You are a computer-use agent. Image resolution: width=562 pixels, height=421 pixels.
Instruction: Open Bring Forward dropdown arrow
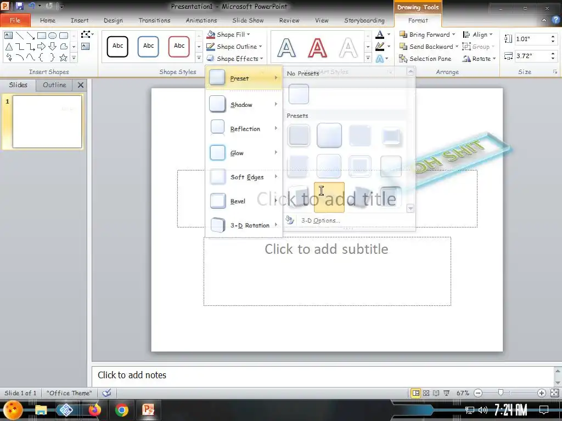pos(454,35)
